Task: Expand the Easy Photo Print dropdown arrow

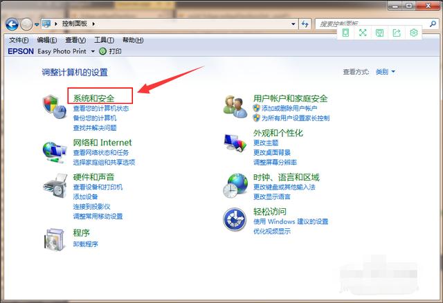Action: point(93,51)
